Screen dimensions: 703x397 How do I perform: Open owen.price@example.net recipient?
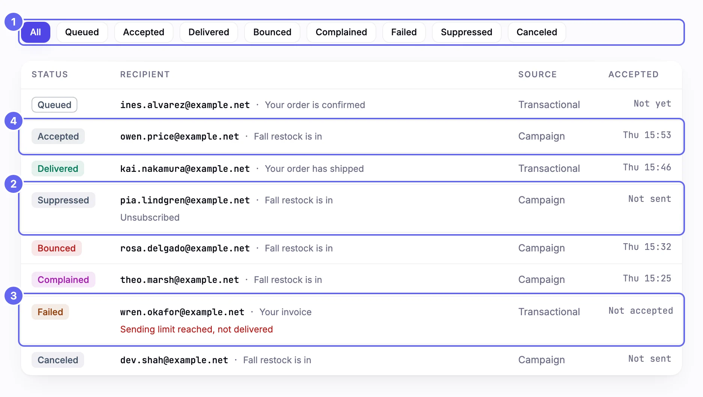pyautogui.click(x=180, y=136)
